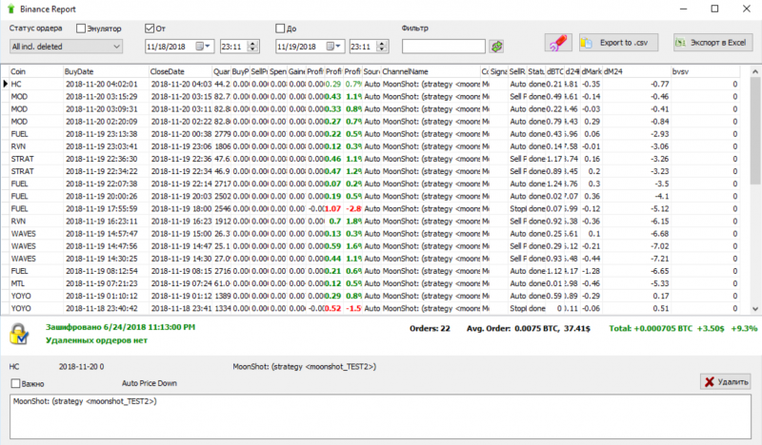Viewport: 762px width, 445px height.
Task: Click 'Auto Price Down' label
Action: (150, 383)
